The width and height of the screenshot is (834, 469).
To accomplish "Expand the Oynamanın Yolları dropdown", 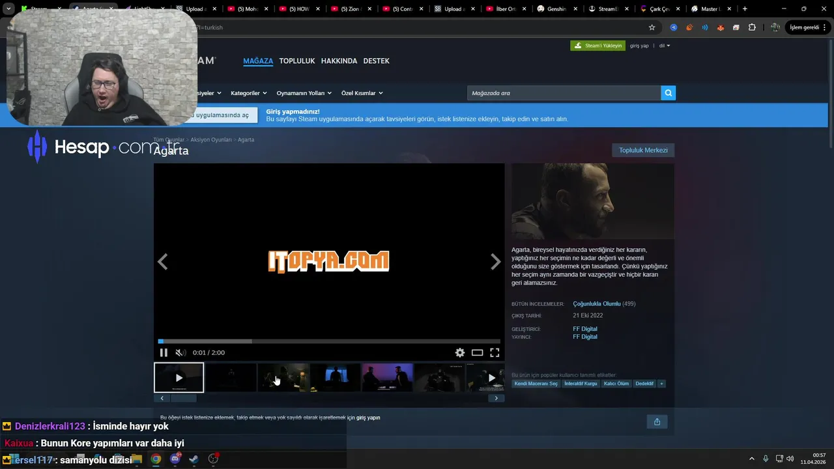I will pos(304,93).
